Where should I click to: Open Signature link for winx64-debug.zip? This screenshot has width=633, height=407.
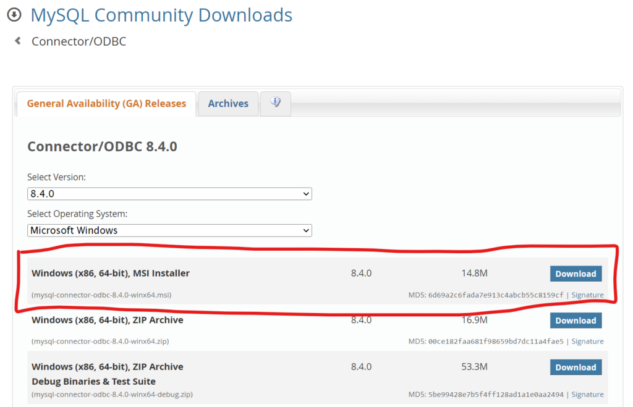pos(587,395)
